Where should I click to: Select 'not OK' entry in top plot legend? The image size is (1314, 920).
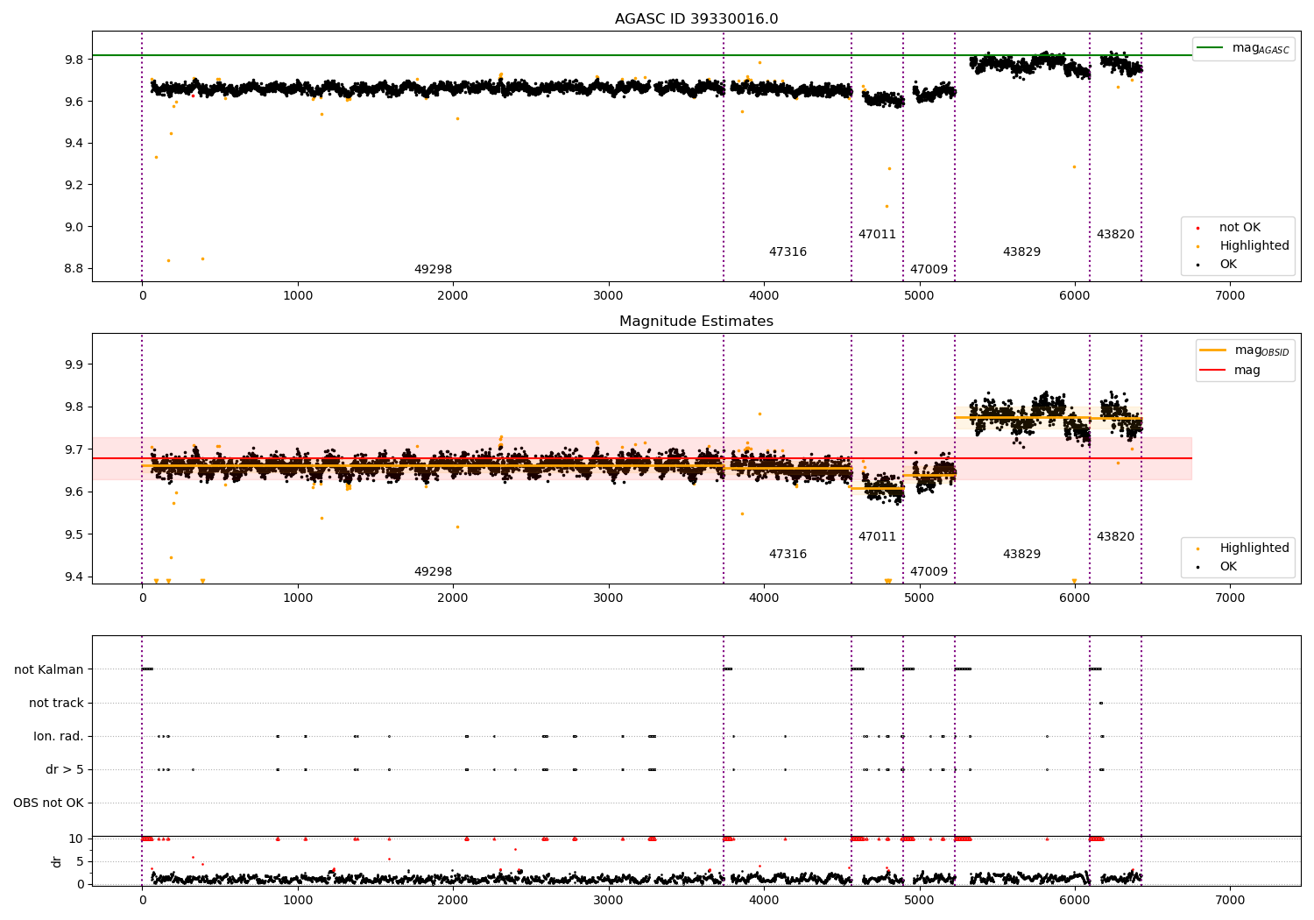[x=1240, y=228]
